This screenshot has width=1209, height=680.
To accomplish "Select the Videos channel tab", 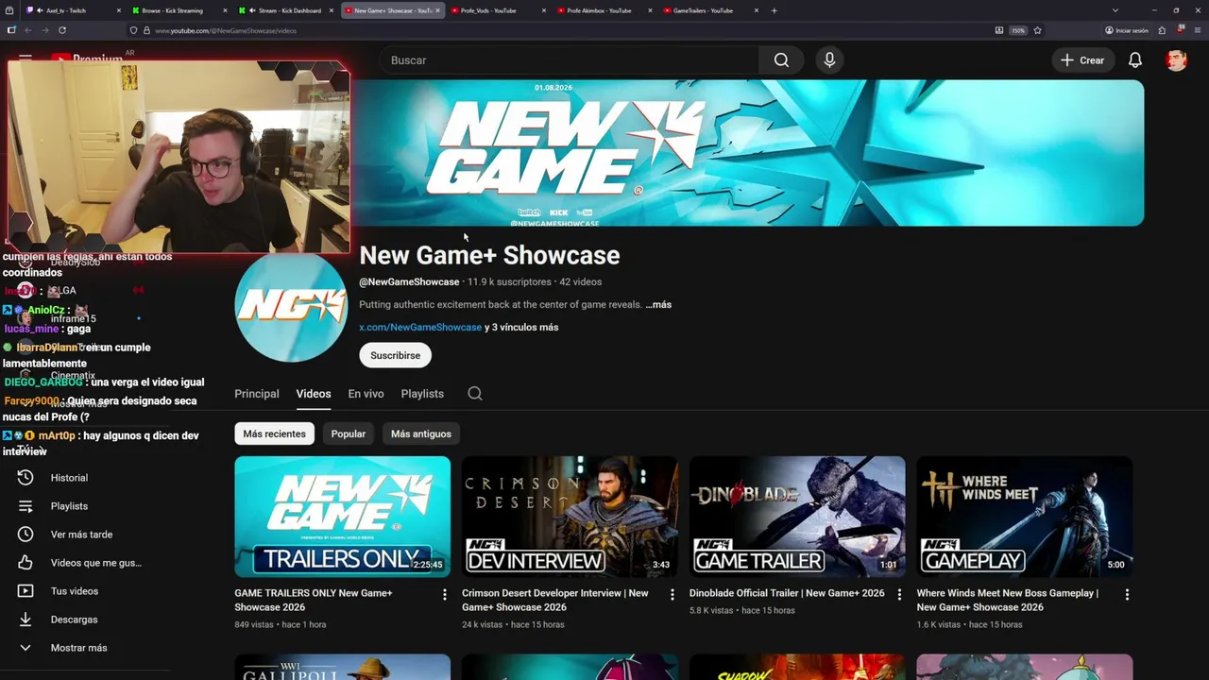I will pyautogui.click(x=314, y=394).
